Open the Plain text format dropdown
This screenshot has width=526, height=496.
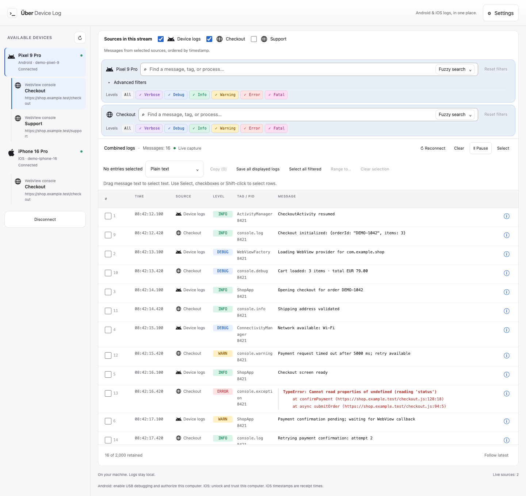click(x=175, y=169)
